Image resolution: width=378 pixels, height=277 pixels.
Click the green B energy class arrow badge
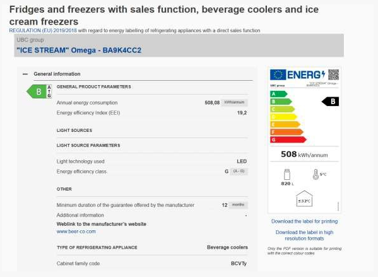click(39, 91)
